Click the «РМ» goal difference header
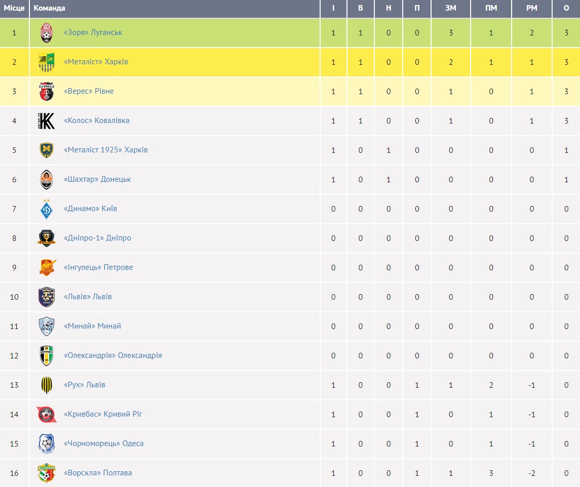 coord(531,8)
